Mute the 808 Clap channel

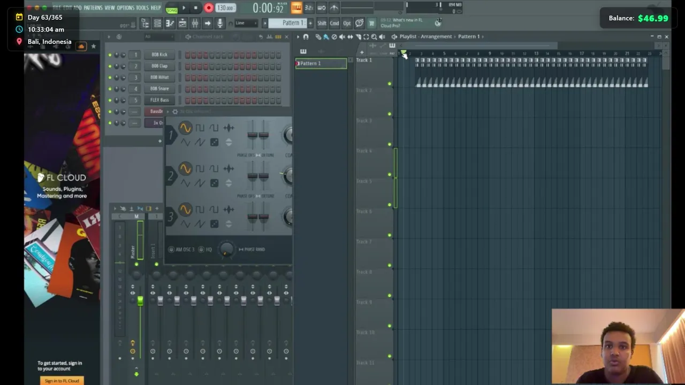coord(110,66)
